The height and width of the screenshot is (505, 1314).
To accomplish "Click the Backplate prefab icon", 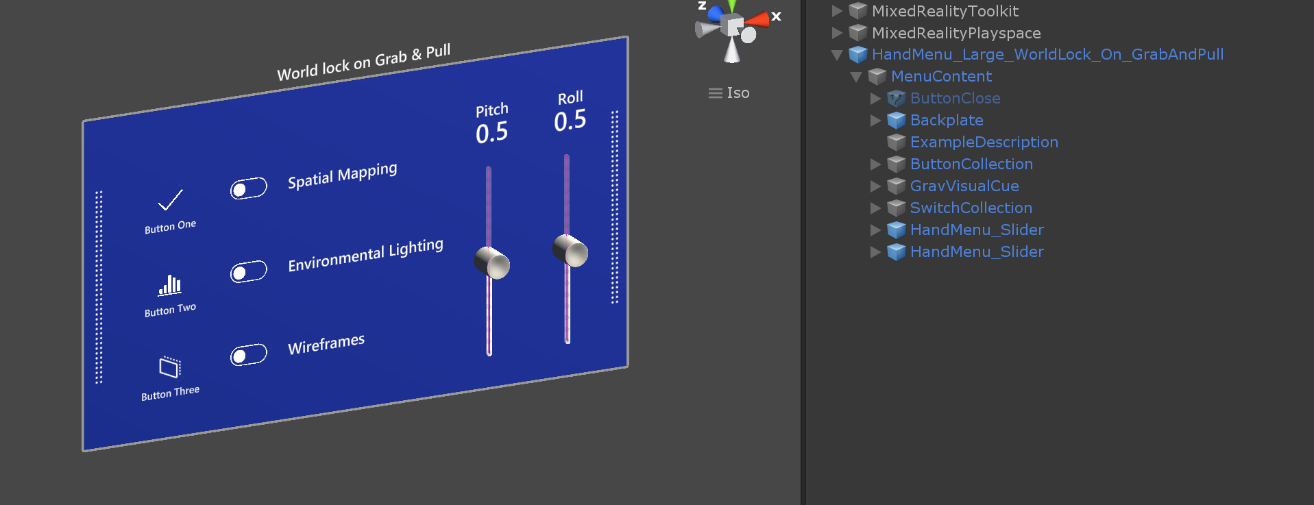I will click(897, 121).
